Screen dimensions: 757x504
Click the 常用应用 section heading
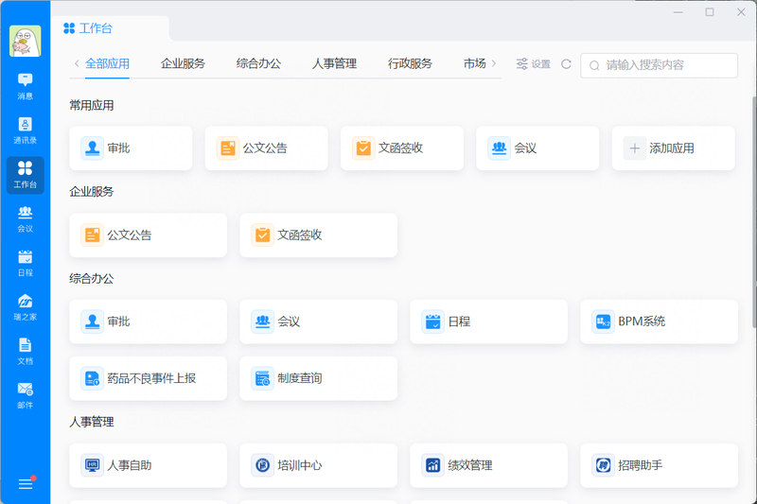pyautogui.click(x=92, y=105)
